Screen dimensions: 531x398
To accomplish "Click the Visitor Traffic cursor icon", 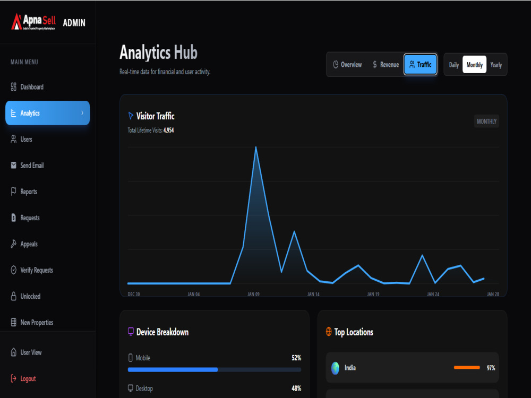I will point(131,116).
